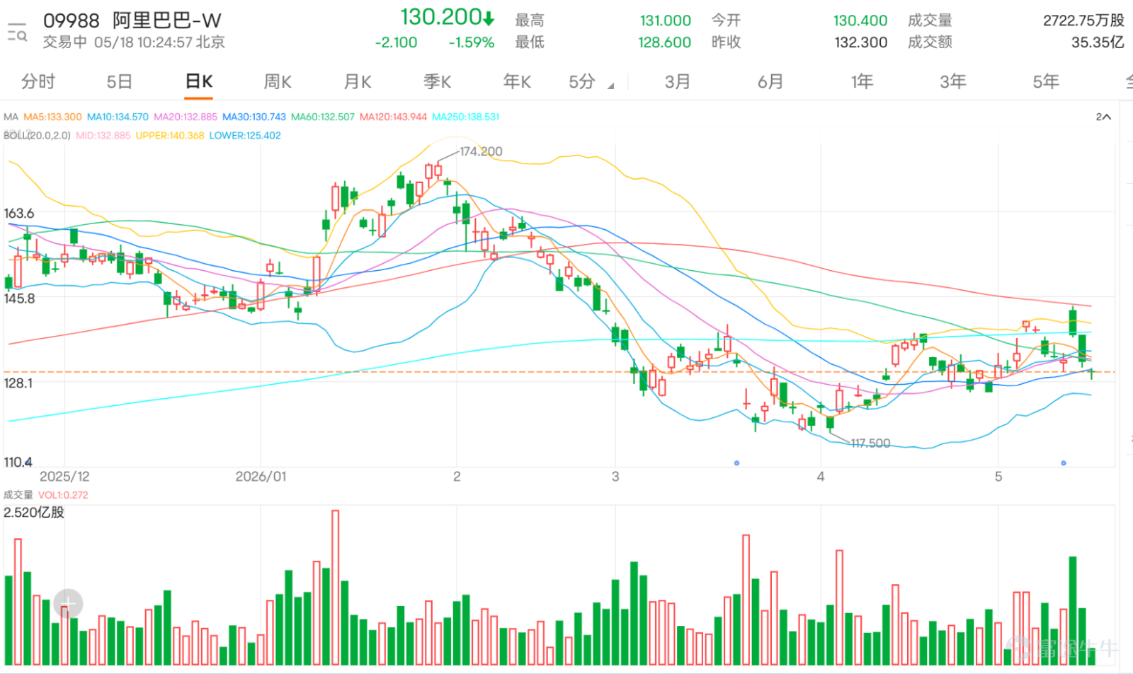Click the LOWER:125.402 Bollinger value

click(245, 135)
